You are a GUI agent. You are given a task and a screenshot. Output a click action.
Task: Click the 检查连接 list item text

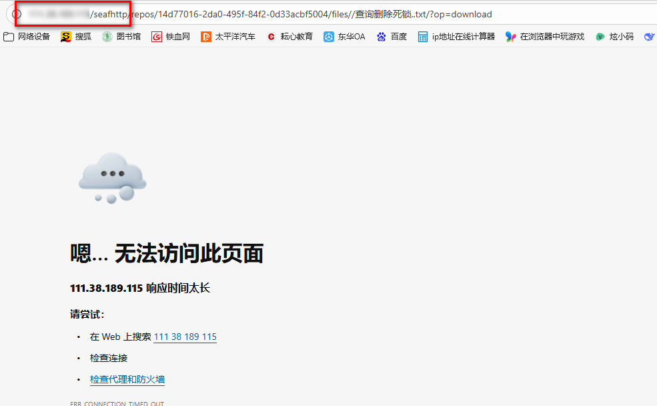click(109, 359)
